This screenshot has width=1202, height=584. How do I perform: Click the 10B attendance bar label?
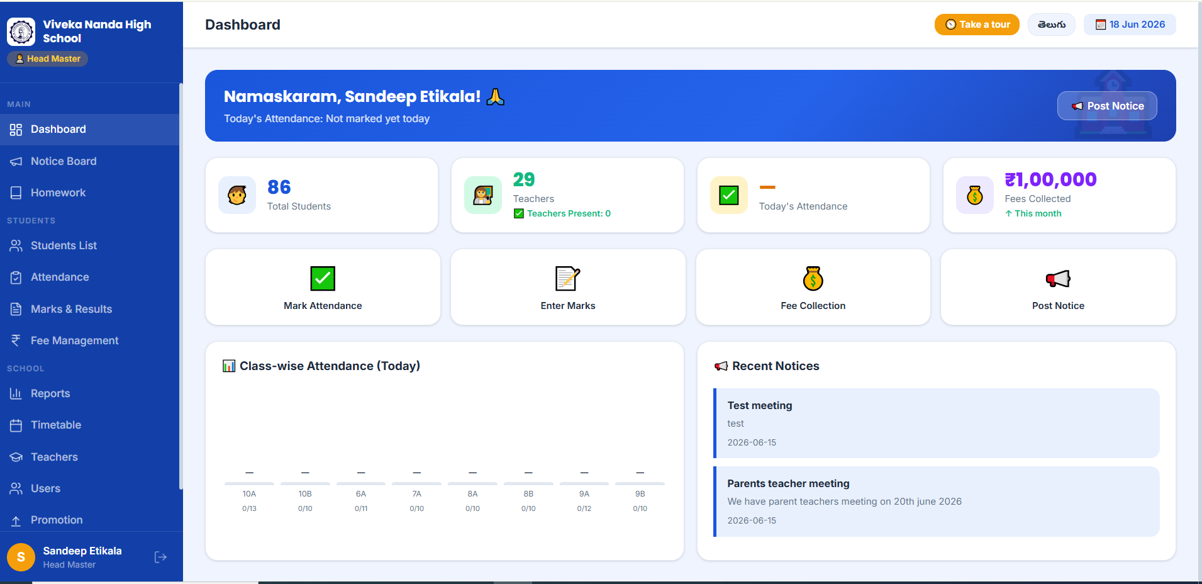point(305,494)
